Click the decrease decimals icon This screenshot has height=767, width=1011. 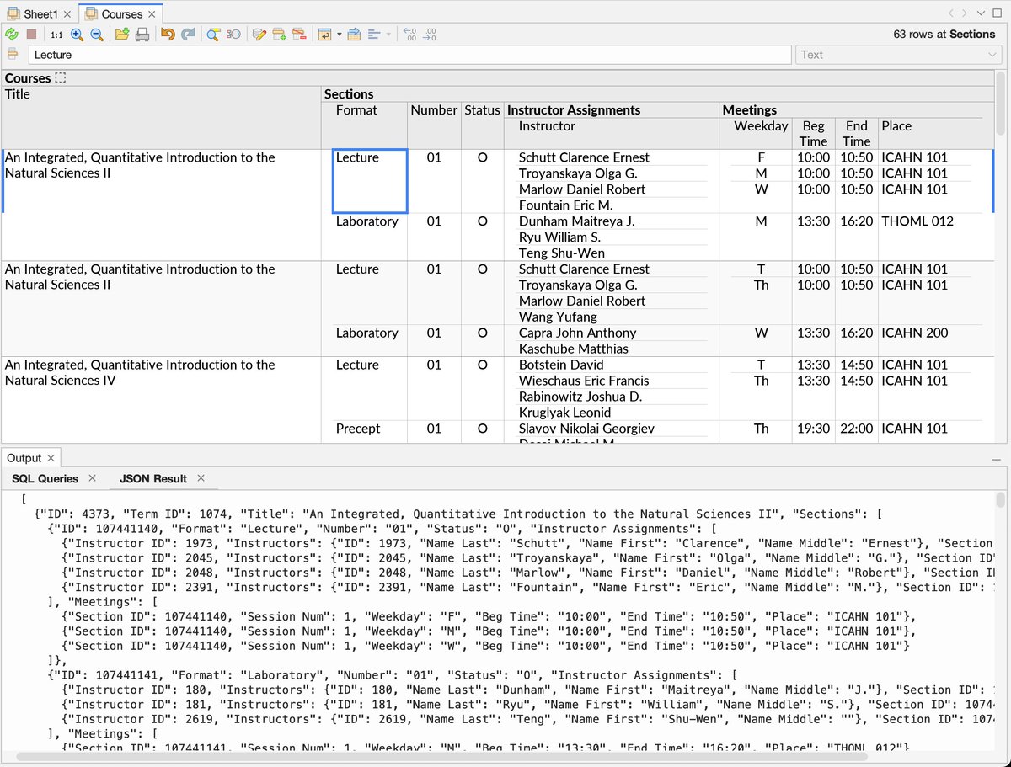[410, 35]
